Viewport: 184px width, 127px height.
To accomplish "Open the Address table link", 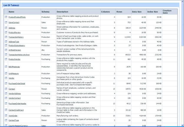I will click(12, 28).
